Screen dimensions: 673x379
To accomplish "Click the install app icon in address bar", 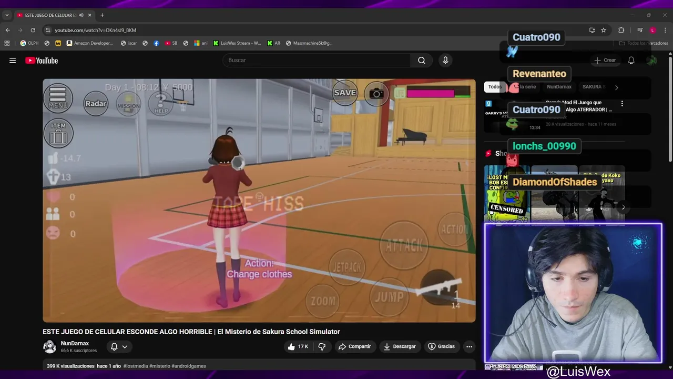I will 592,30.
